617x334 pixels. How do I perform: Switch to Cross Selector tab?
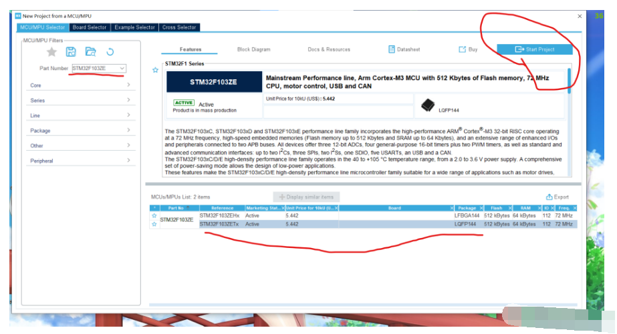[179, 27]
